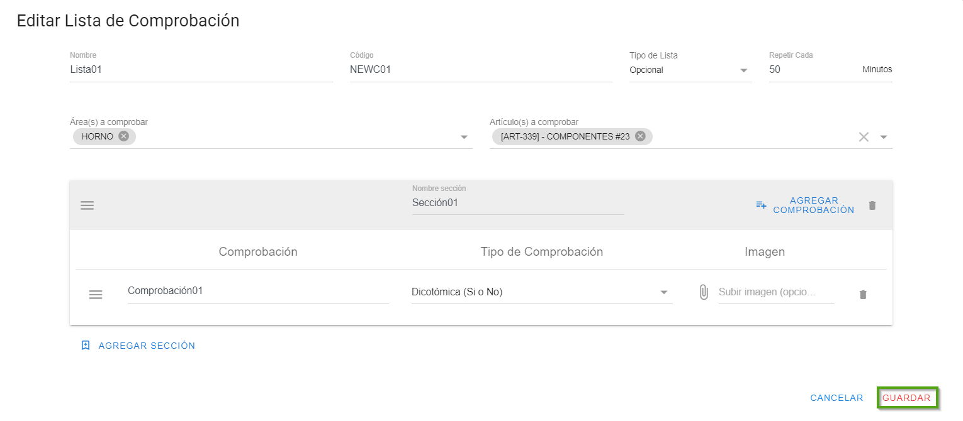This screenshot has width=963, height=421.
Task: Remove the ART-339 COMPONENTES #23 chip
Action: (640, 136)
